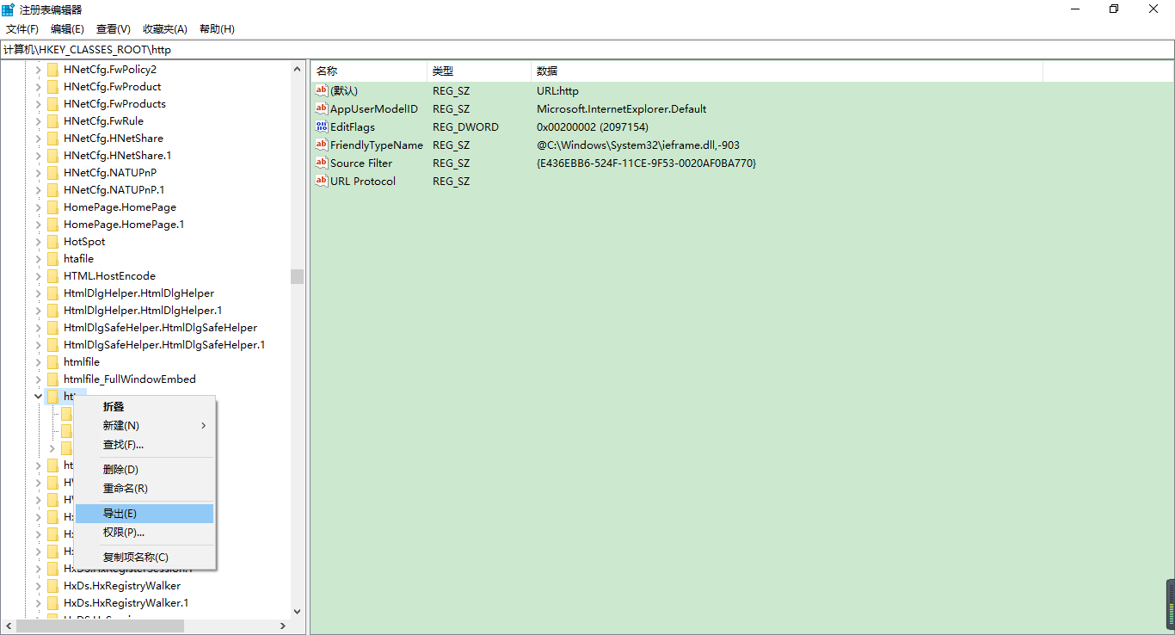Viewport: 1175px width, 635px height.
Task: Choose 重命名(R) in context menu
Action: tap(145, 489)
